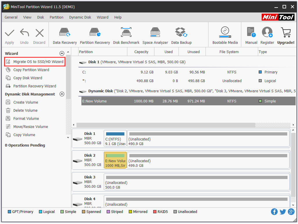Click Disk 1 unallocated 490.9 GB block
Viewport: 298px width, 224px height.
click(x=208, y=139)
